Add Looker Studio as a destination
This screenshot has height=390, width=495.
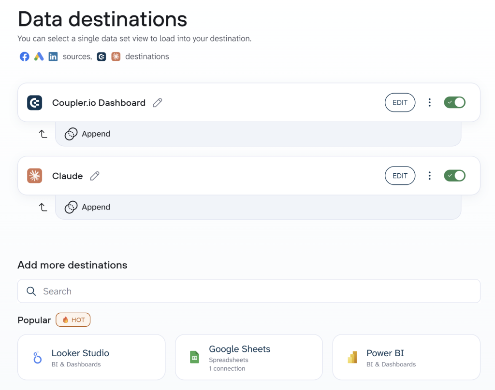91,357
